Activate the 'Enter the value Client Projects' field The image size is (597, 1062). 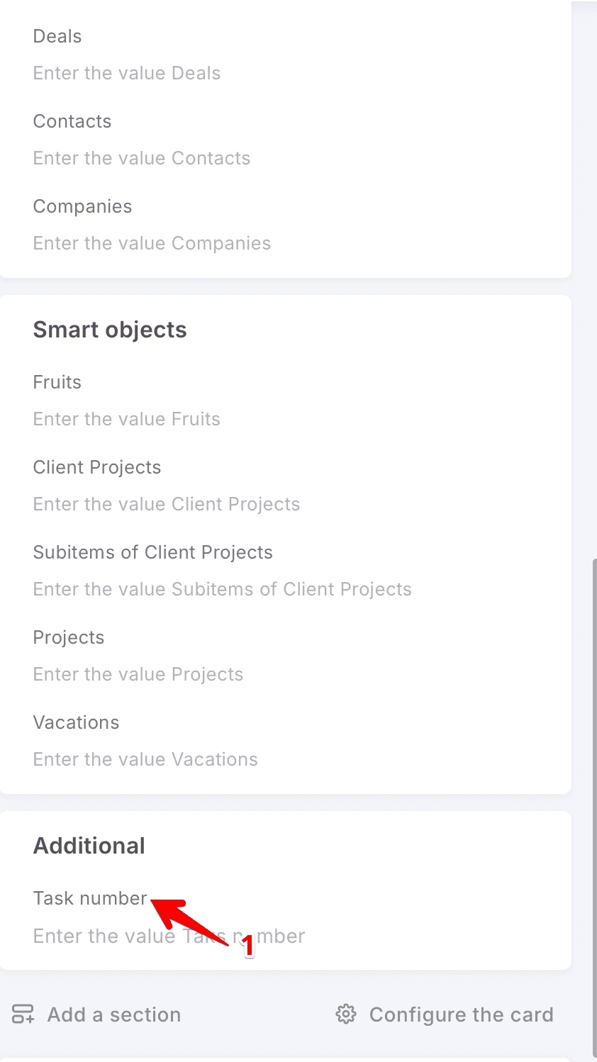click(x=167, y=504)
